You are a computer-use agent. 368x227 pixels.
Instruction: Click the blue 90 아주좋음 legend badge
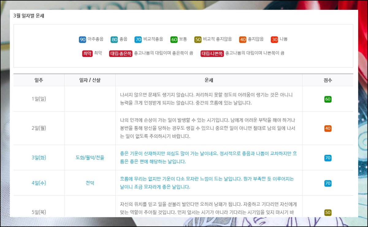82,40
